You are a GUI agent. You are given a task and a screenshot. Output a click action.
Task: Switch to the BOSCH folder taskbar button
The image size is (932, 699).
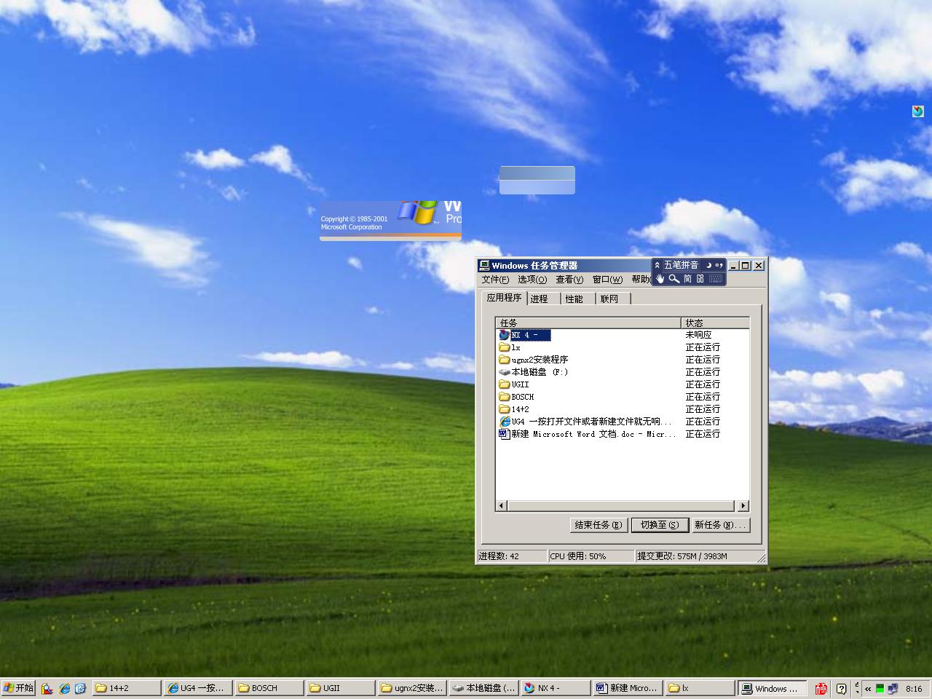269,688
